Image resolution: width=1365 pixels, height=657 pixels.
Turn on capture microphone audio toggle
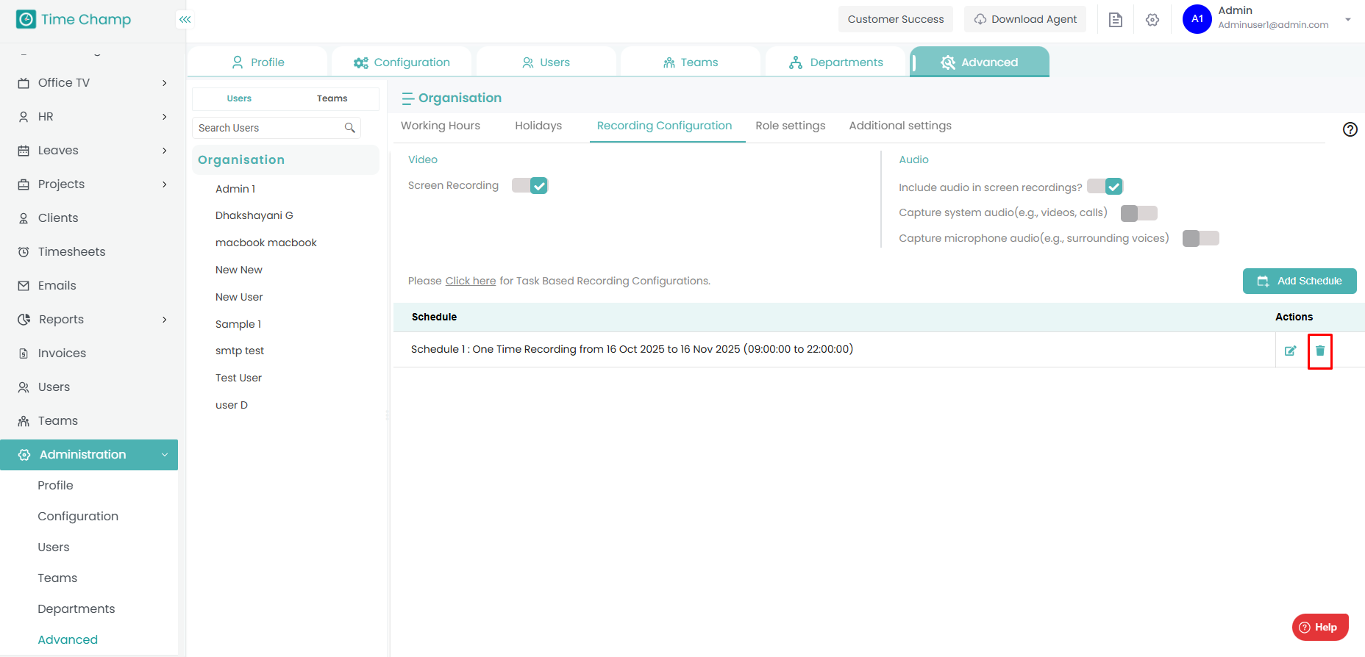1200,238
